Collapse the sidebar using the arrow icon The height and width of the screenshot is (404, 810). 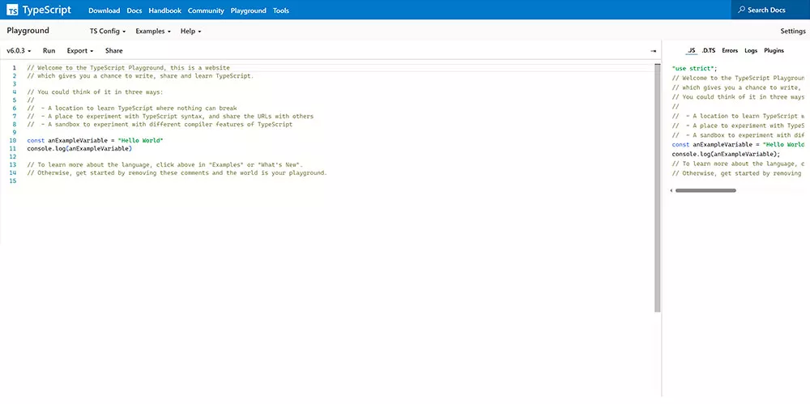point(653,51)
